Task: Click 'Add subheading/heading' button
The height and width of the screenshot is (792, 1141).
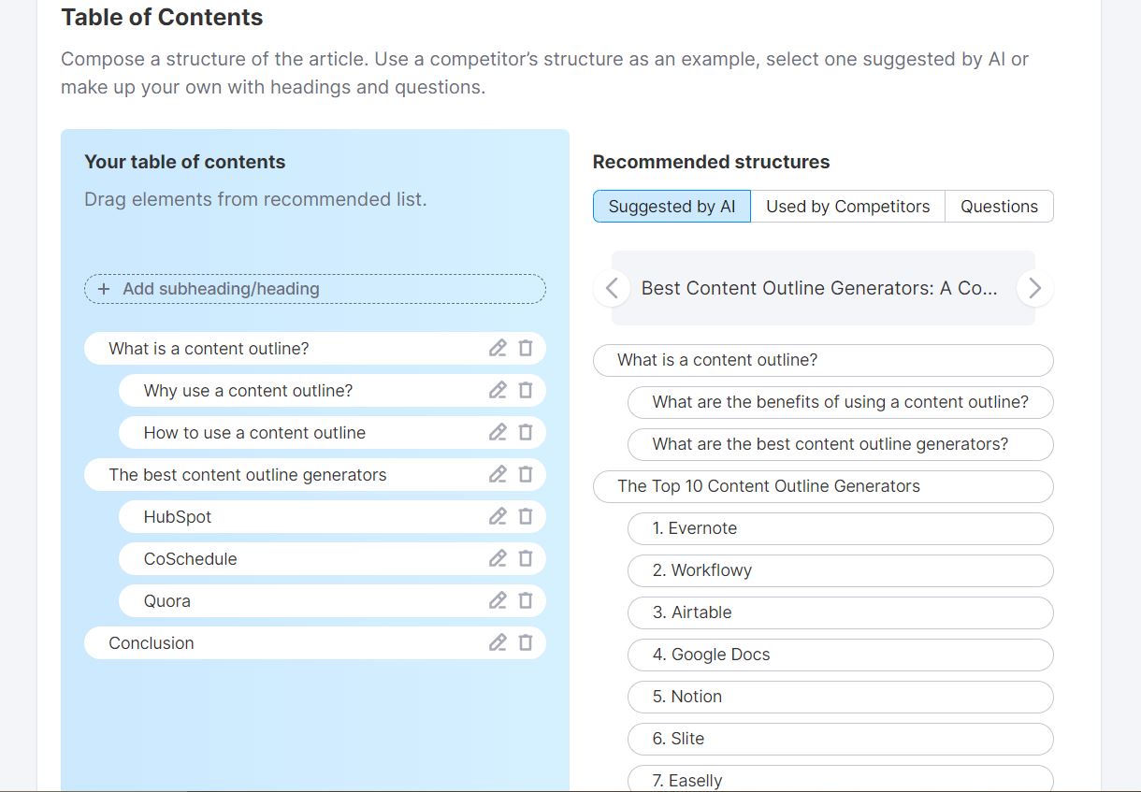Action: (315, 289)
